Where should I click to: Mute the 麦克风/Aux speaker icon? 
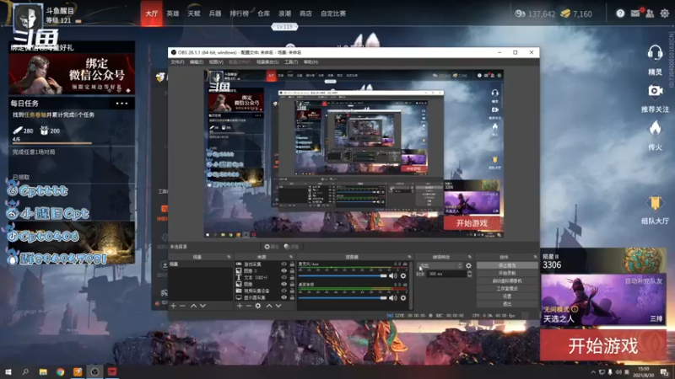(393, 276)
